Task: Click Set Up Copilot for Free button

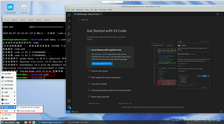Action: click(x=102, y=64)
